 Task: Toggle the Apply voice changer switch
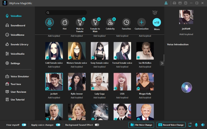point(58,125)
